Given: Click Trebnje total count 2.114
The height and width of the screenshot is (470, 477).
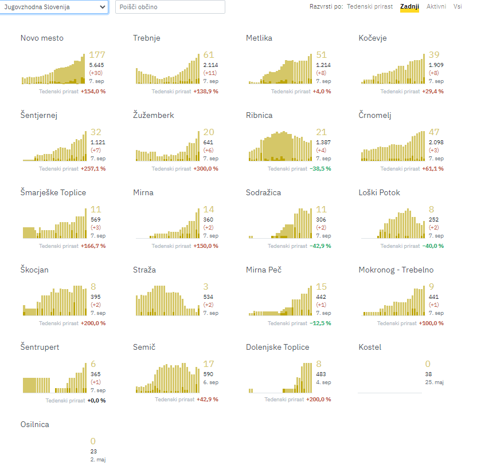Looking at the screenshot, I should point(210,65).
